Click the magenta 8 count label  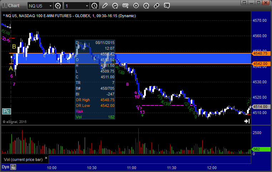coord(128,84)
